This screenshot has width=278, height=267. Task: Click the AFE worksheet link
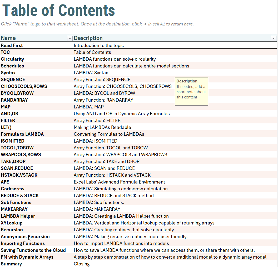[5, 182]
